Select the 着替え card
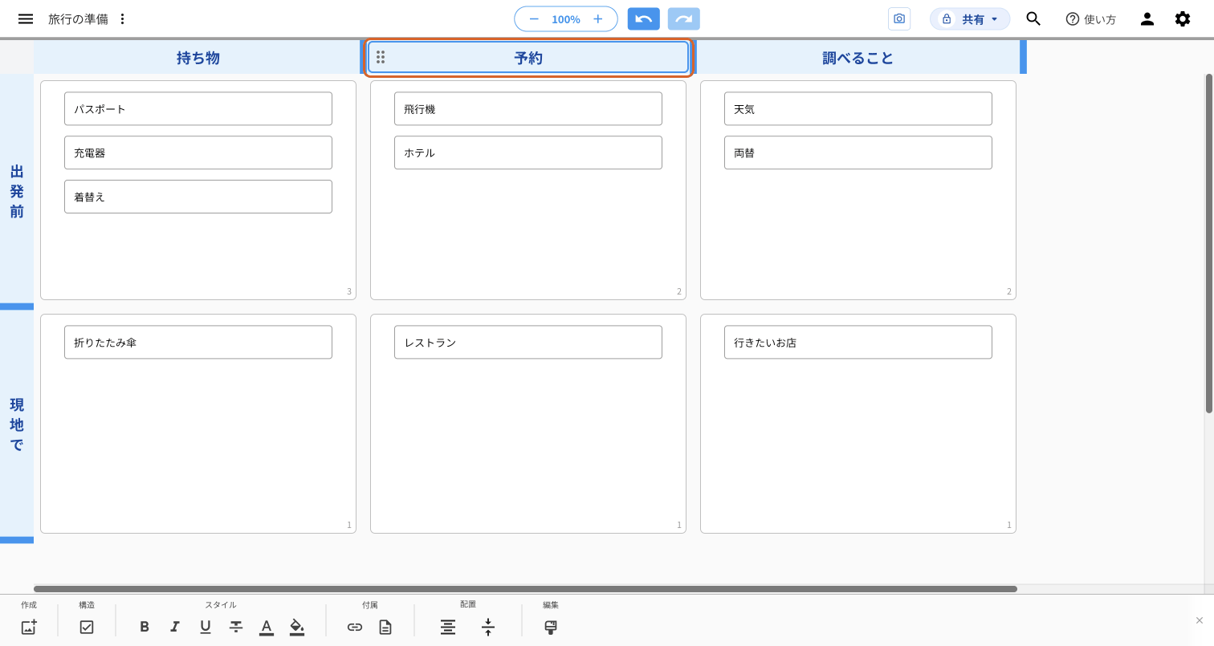 click(x=198, y=197)
